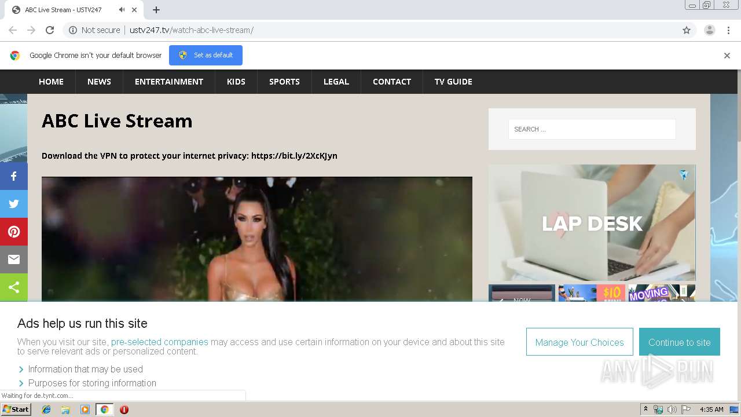
Task: Click Continue to site button
Action: [x=680, y=342]
